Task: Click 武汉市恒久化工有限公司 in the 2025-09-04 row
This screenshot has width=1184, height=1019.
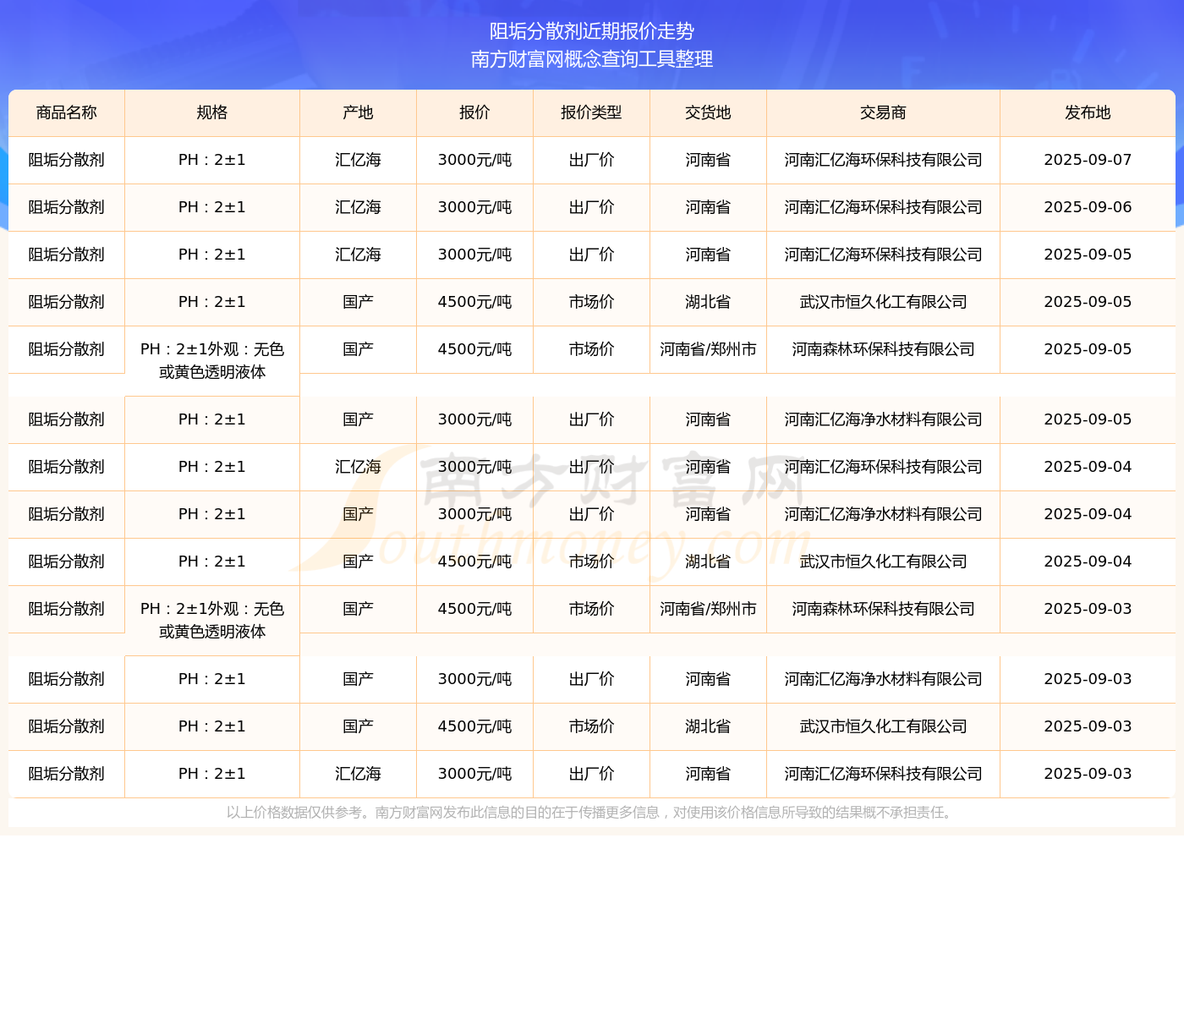Action: [883, 562]
